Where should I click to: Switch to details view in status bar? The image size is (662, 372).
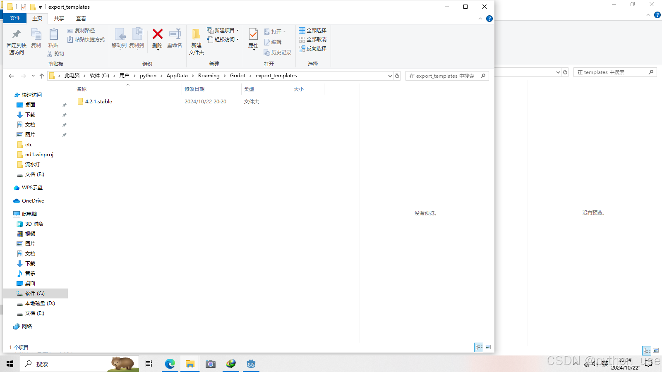pyautogui.click(x=479, y=348)
